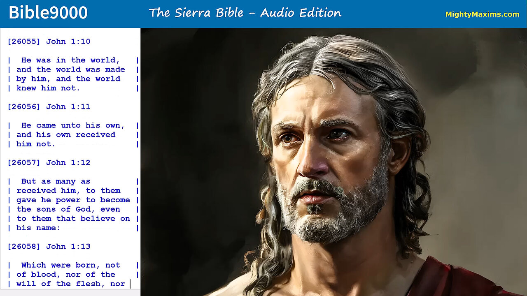Click the line 'Which were born, not'

pos(70,265)
